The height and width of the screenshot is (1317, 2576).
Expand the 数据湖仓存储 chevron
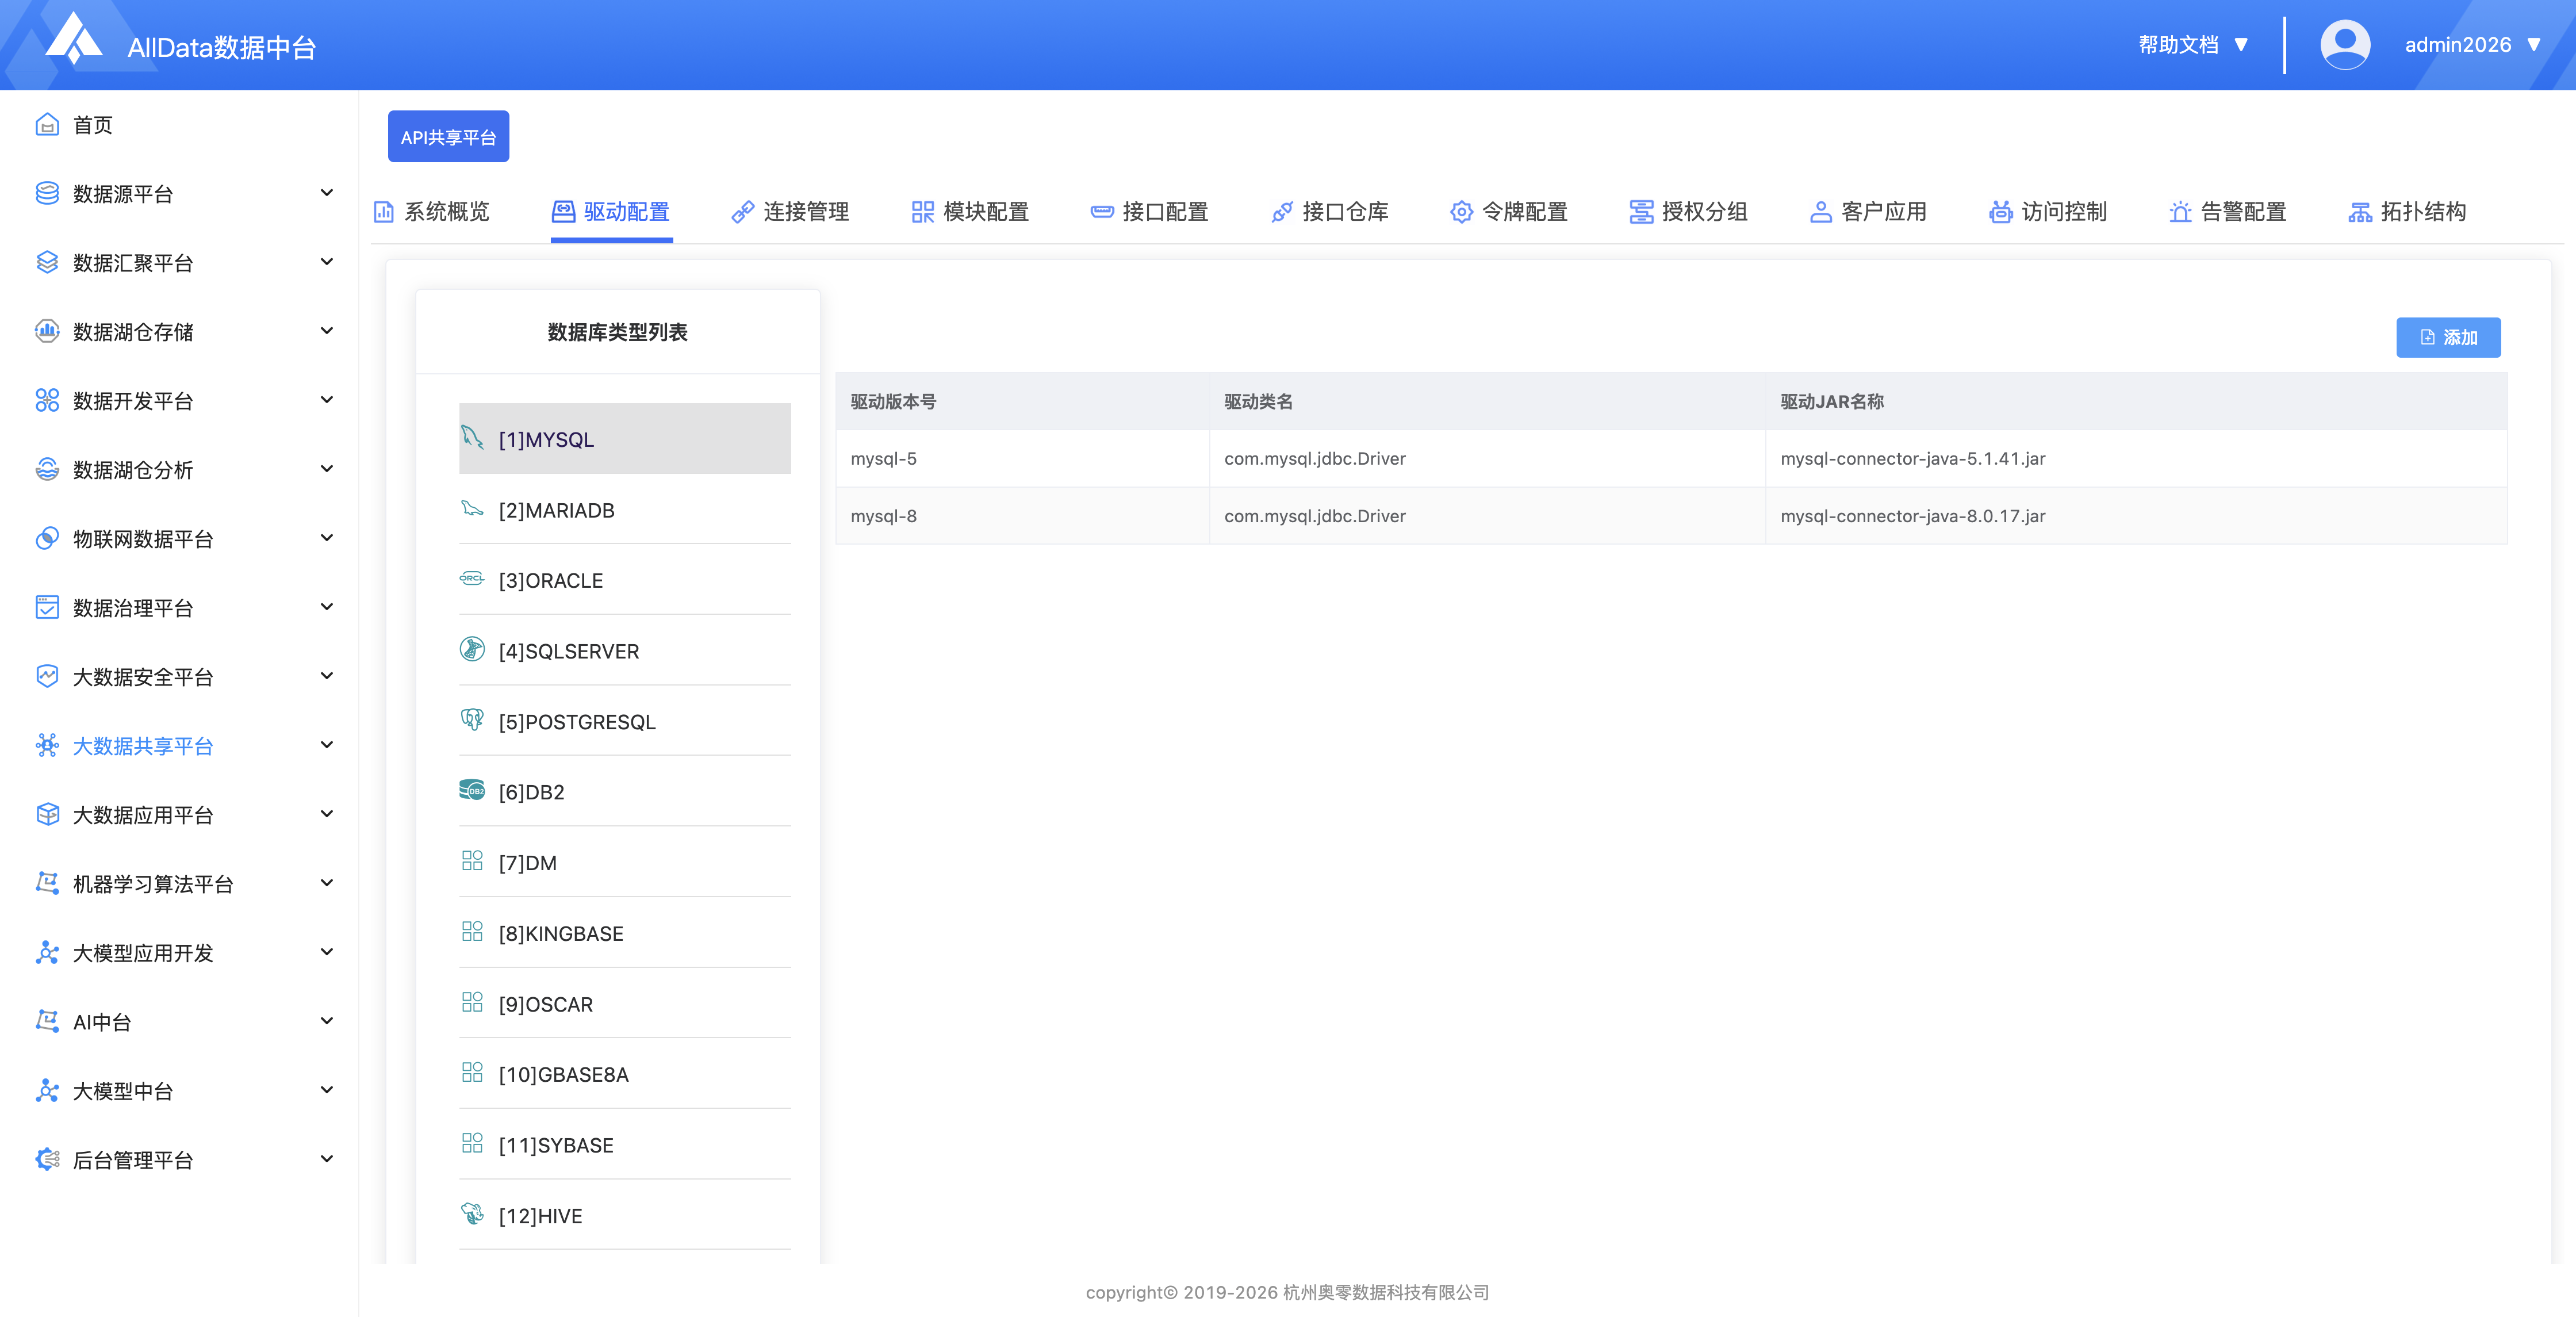tap(326, 330)
